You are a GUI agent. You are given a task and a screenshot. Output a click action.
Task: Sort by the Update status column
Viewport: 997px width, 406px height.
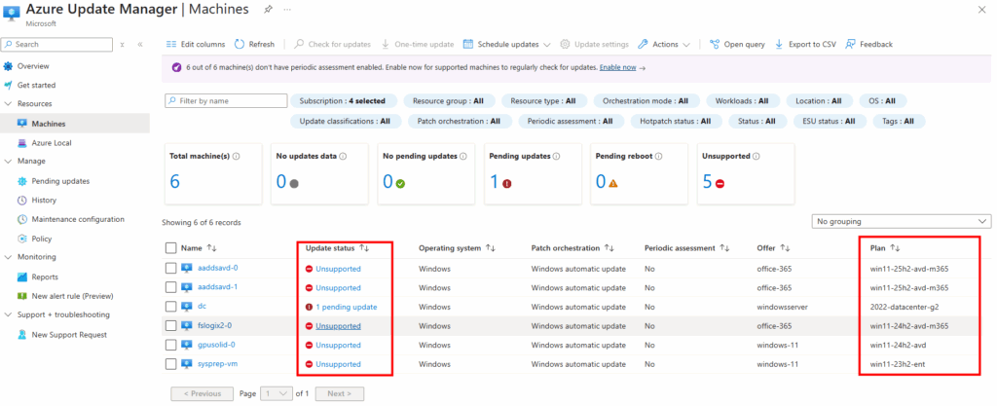364,248
